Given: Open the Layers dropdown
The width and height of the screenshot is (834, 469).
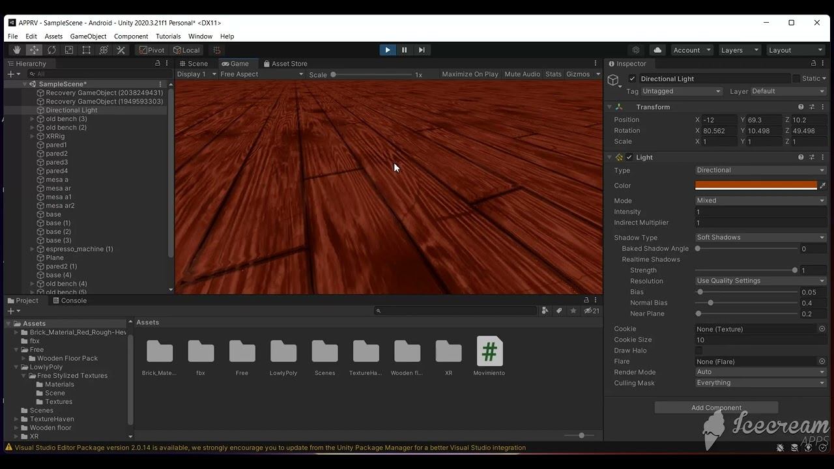Looking at the screenshot, I should 740,50.
